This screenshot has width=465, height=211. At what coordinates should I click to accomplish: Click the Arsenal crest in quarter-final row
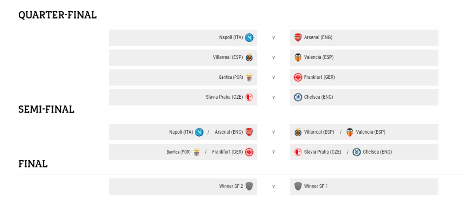coord(298,37)
